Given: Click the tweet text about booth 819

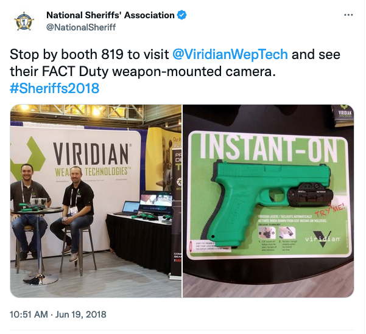Looking at the screenshot, I should coord(175,63).
